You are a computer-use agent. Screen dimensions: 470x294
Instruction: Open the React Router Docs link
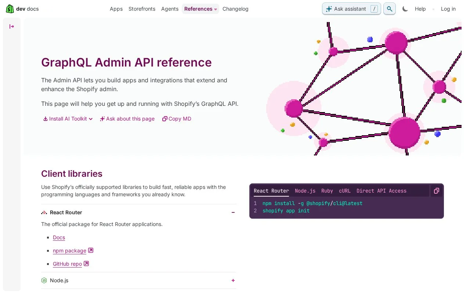tap(59, 237)
